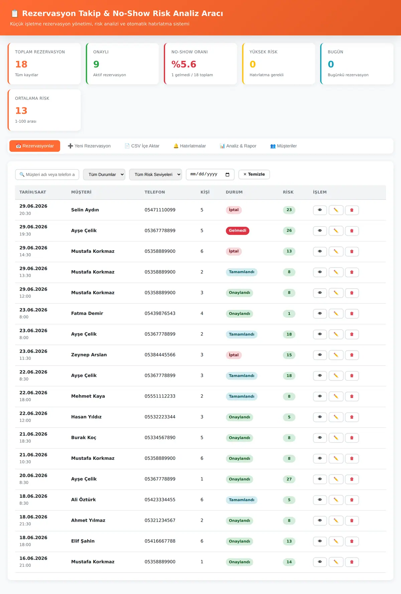
Task: Open the calendar picker in the date filter
Action: pyautogui.click(x=228, y=175)
